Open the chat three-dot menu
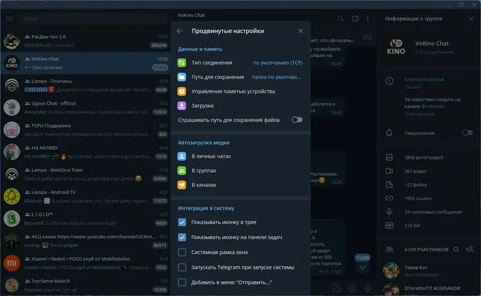The height and width of the screenshot is (296, 481). [x=367, y=19]
